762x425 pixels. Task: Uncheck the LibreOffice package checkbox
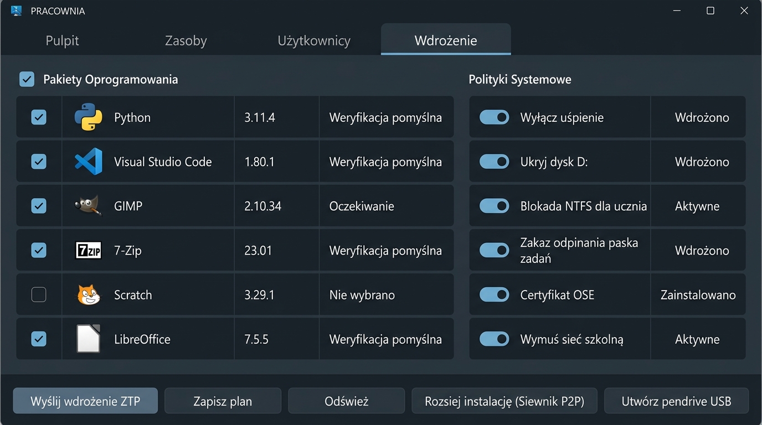click(39, 339)
